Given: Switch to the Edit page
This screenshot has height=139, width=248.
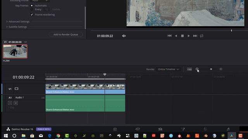Looking at the screenshot, I should click(160, 129).
